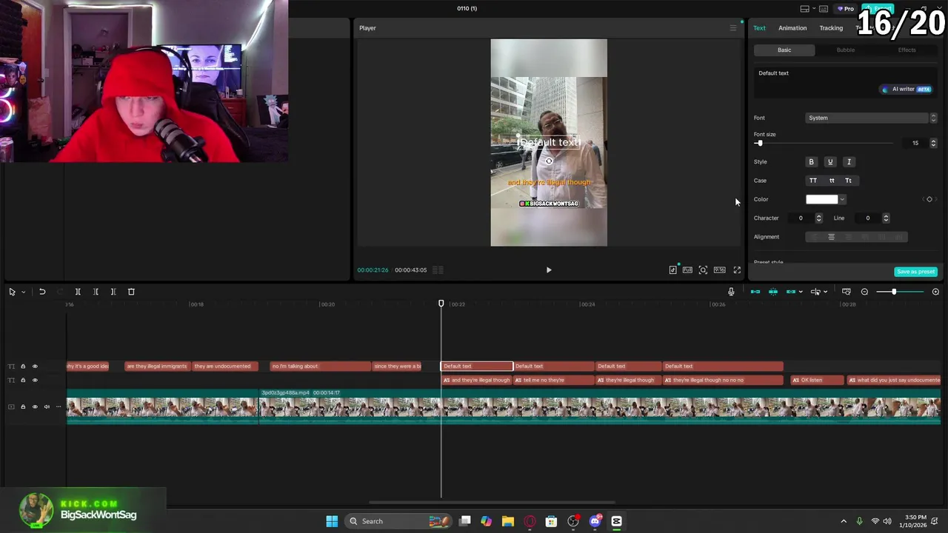Viewport: 948px width, 533px height.
Task: Click the split clip tool icon
Action: click(x=78, y=292)
